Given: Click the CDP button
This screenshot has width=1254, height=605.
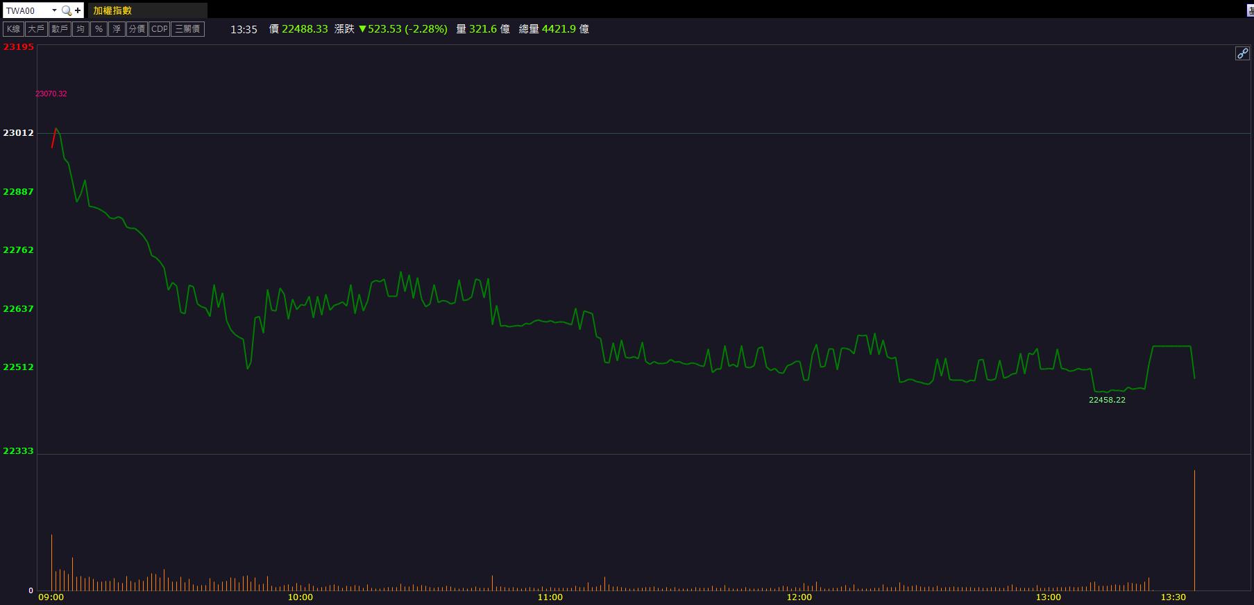Looking at the screenshot, I should tap(159, 29).
